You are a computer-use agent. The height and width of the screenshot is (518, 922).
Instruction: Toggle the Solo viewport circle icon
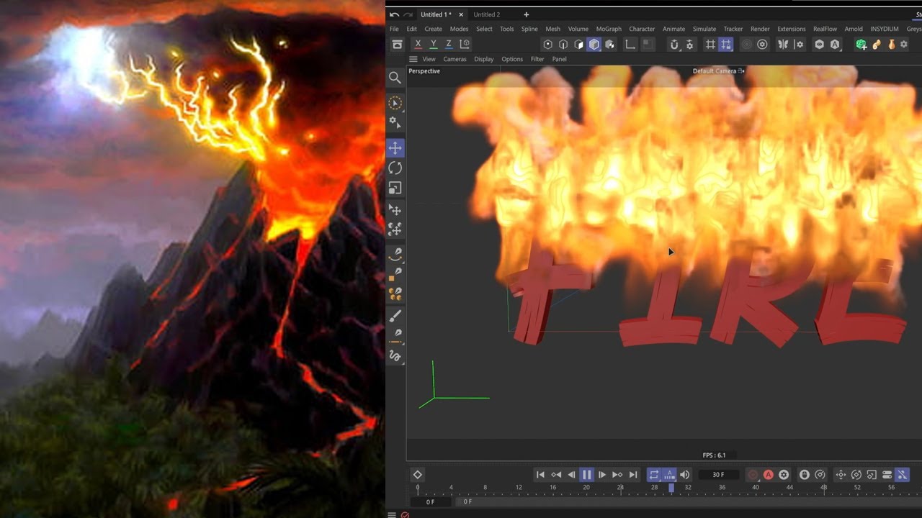747,45
